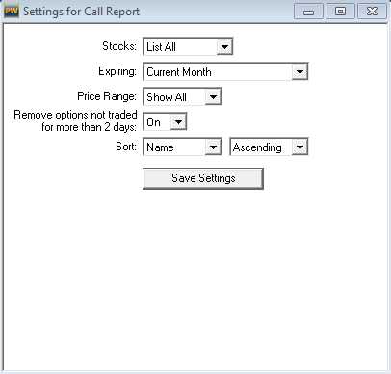This screenshot has width=391, height=374.
Task: Click the PW application icon in title bar
Action: click(12, 12)
